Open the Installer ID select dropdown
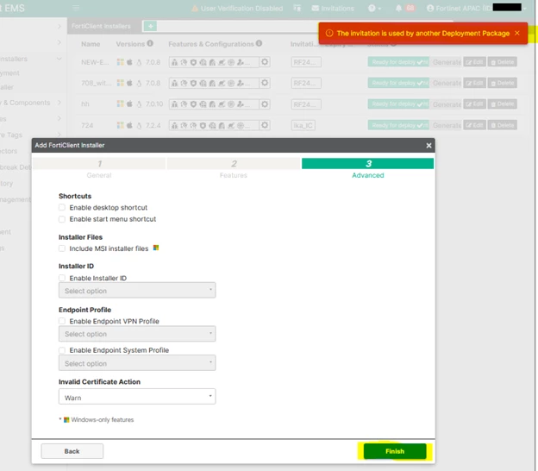The width and height of the screenshot is (538, 471). click(x=137, y=291)
